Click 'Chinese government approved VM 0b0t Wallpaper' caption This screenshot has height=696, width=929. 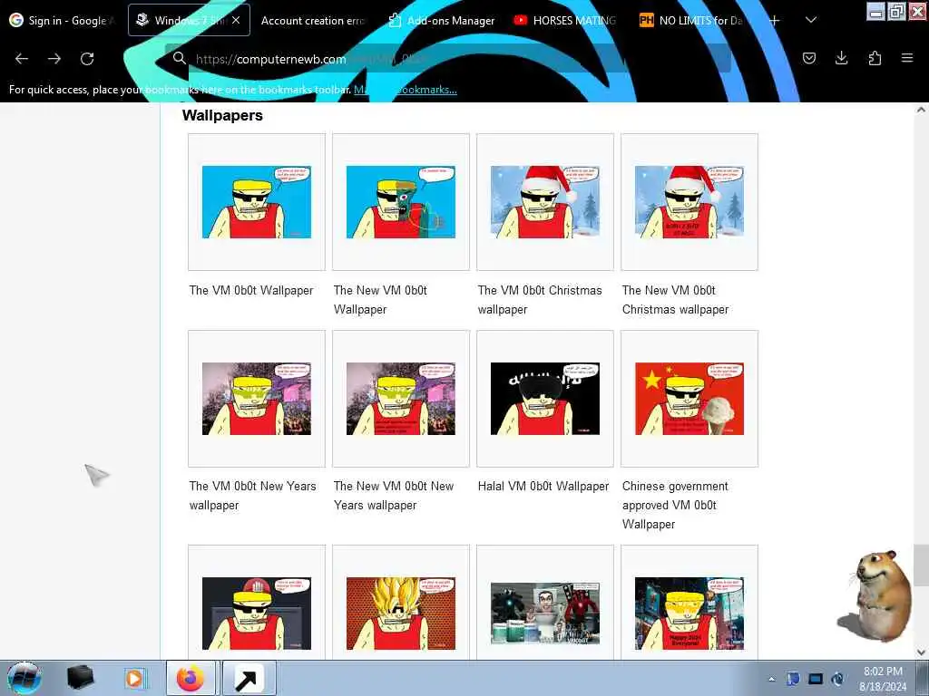[x=675, y=506]
